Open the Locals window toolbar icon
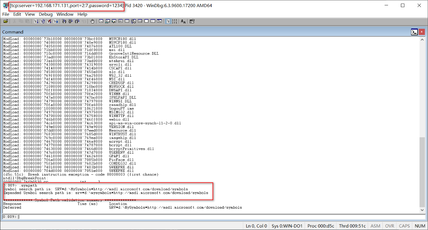Screen dimensions: 428x230 pos(114,21)
